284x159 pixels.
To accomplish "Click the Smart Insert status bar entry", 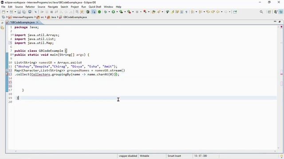I will (174, 156).
